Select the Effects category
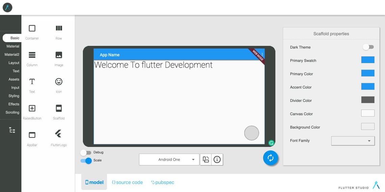 tap(14, 104)
